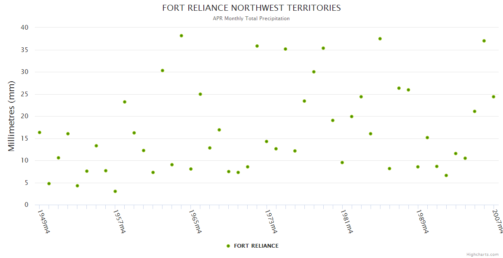Click the APR Monthly Total Precipitation subtitle

tap(251, 18)
